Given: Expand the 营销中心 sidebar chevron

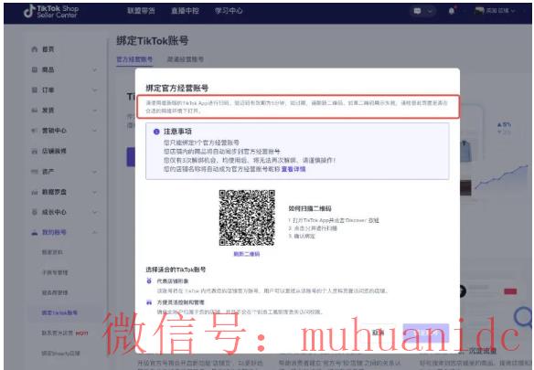Looking at the screenshot, I should 94,131.
